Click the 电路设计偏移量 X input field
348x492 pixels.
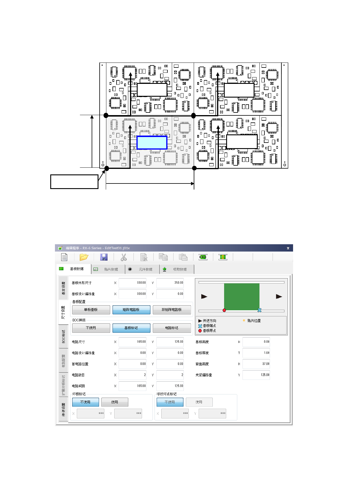(133, 353)
